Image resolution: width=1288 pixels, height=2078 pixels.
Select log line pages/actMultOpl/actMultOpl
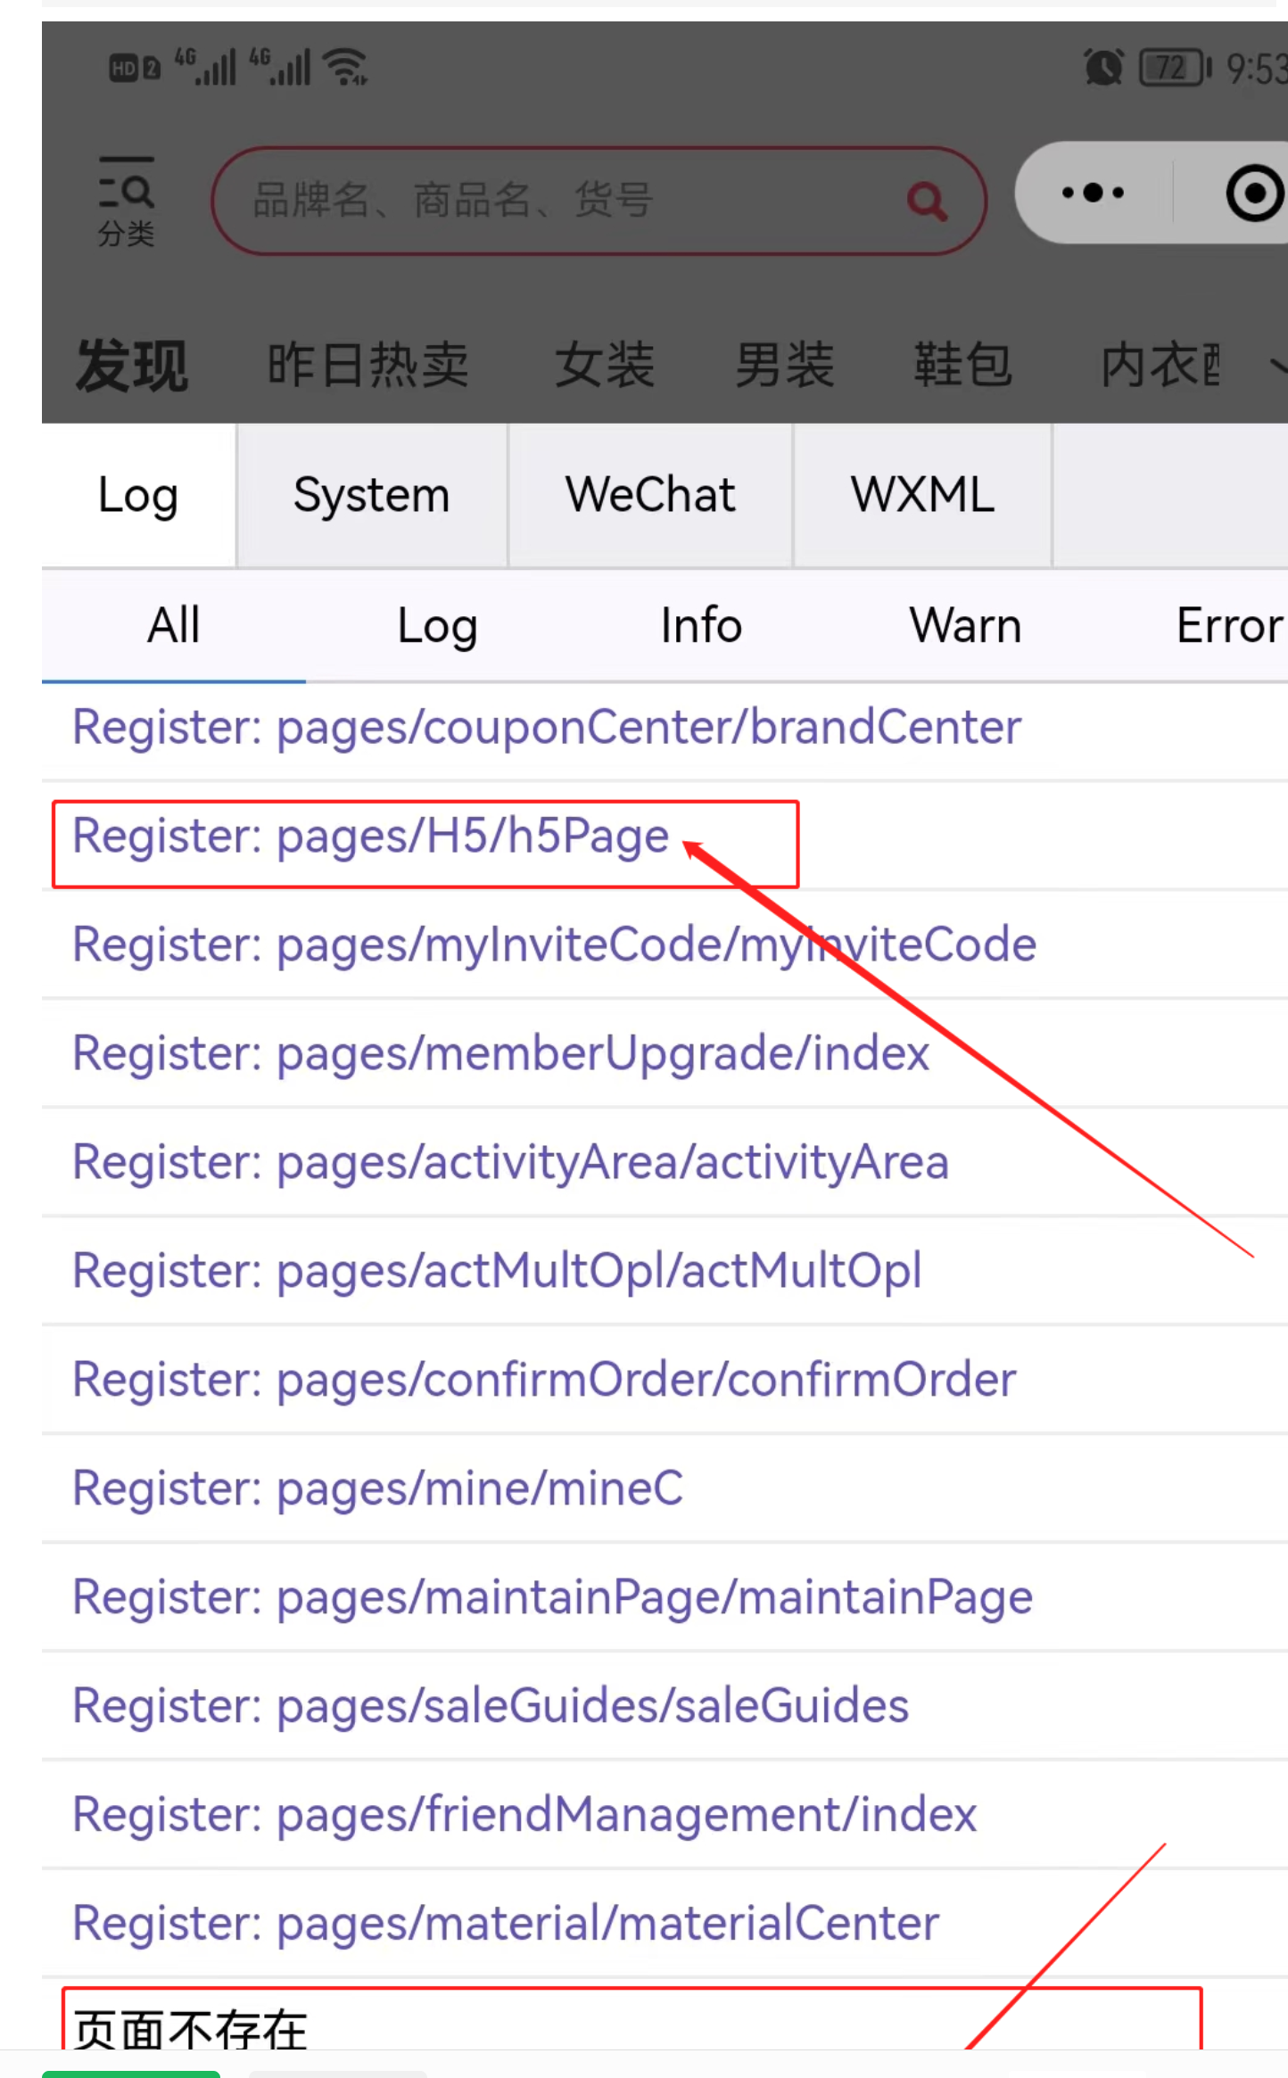(x=665, y=1272)
